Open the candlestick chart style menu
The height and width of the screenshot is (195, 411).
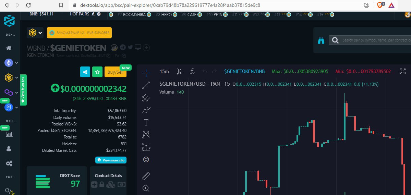179,71
